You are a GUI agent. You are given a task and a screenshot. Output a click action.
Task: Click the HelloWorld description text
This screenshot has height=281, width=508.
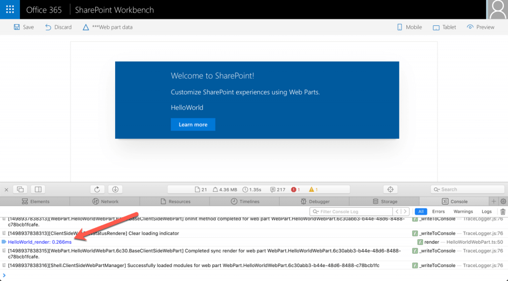(x=187, y=108)
